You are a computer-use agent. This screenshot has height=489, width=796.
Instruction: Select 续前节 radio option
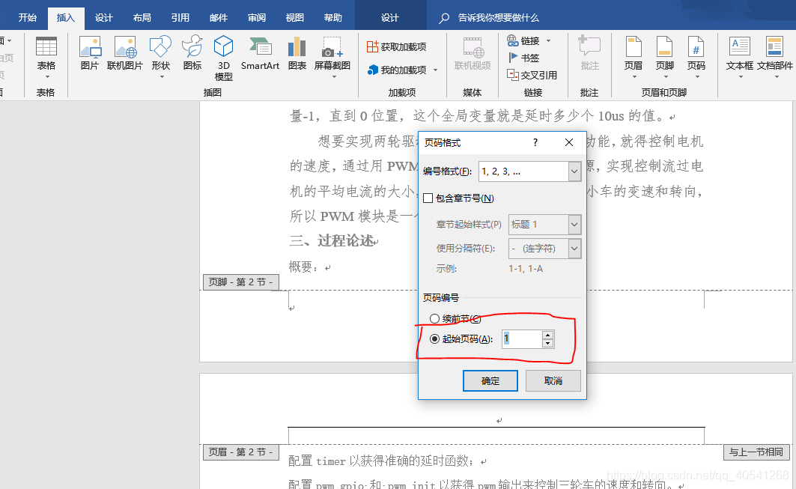click(434, 318)
